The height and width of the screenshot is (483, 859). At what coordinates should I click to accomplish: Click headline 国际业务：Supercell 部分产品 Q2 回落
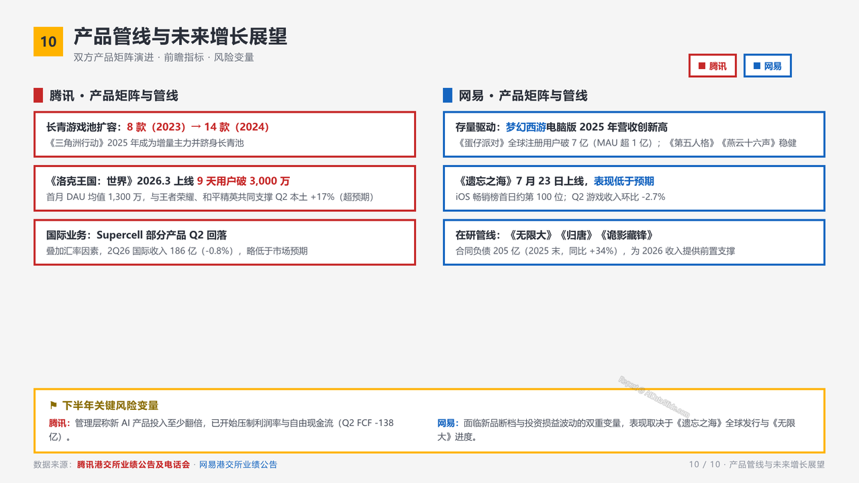[x=137, y=235]
